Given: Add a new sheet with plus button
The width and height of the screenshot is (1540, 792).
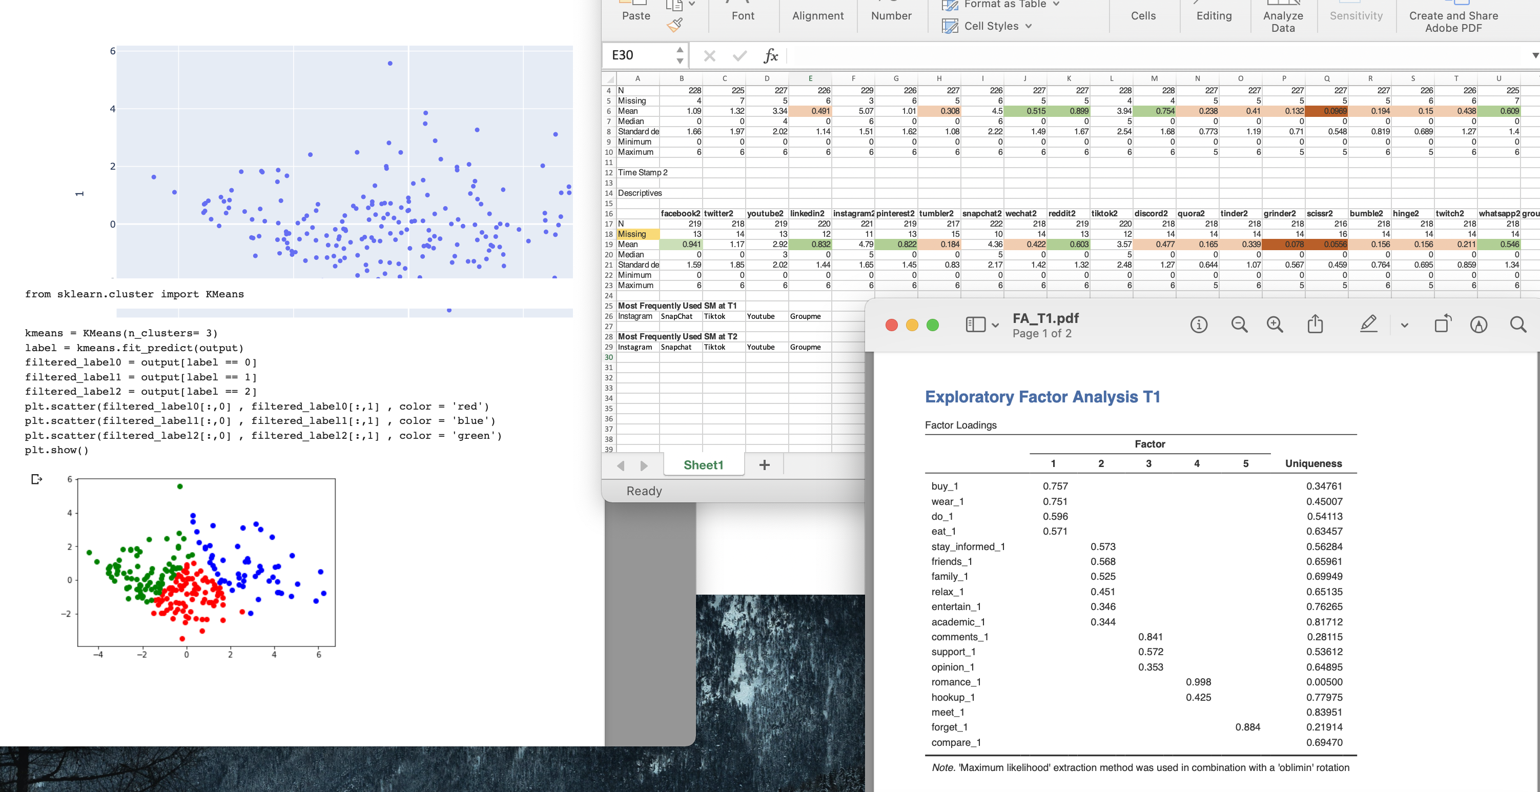Looking at the screenshot, I should pos(764,465).
